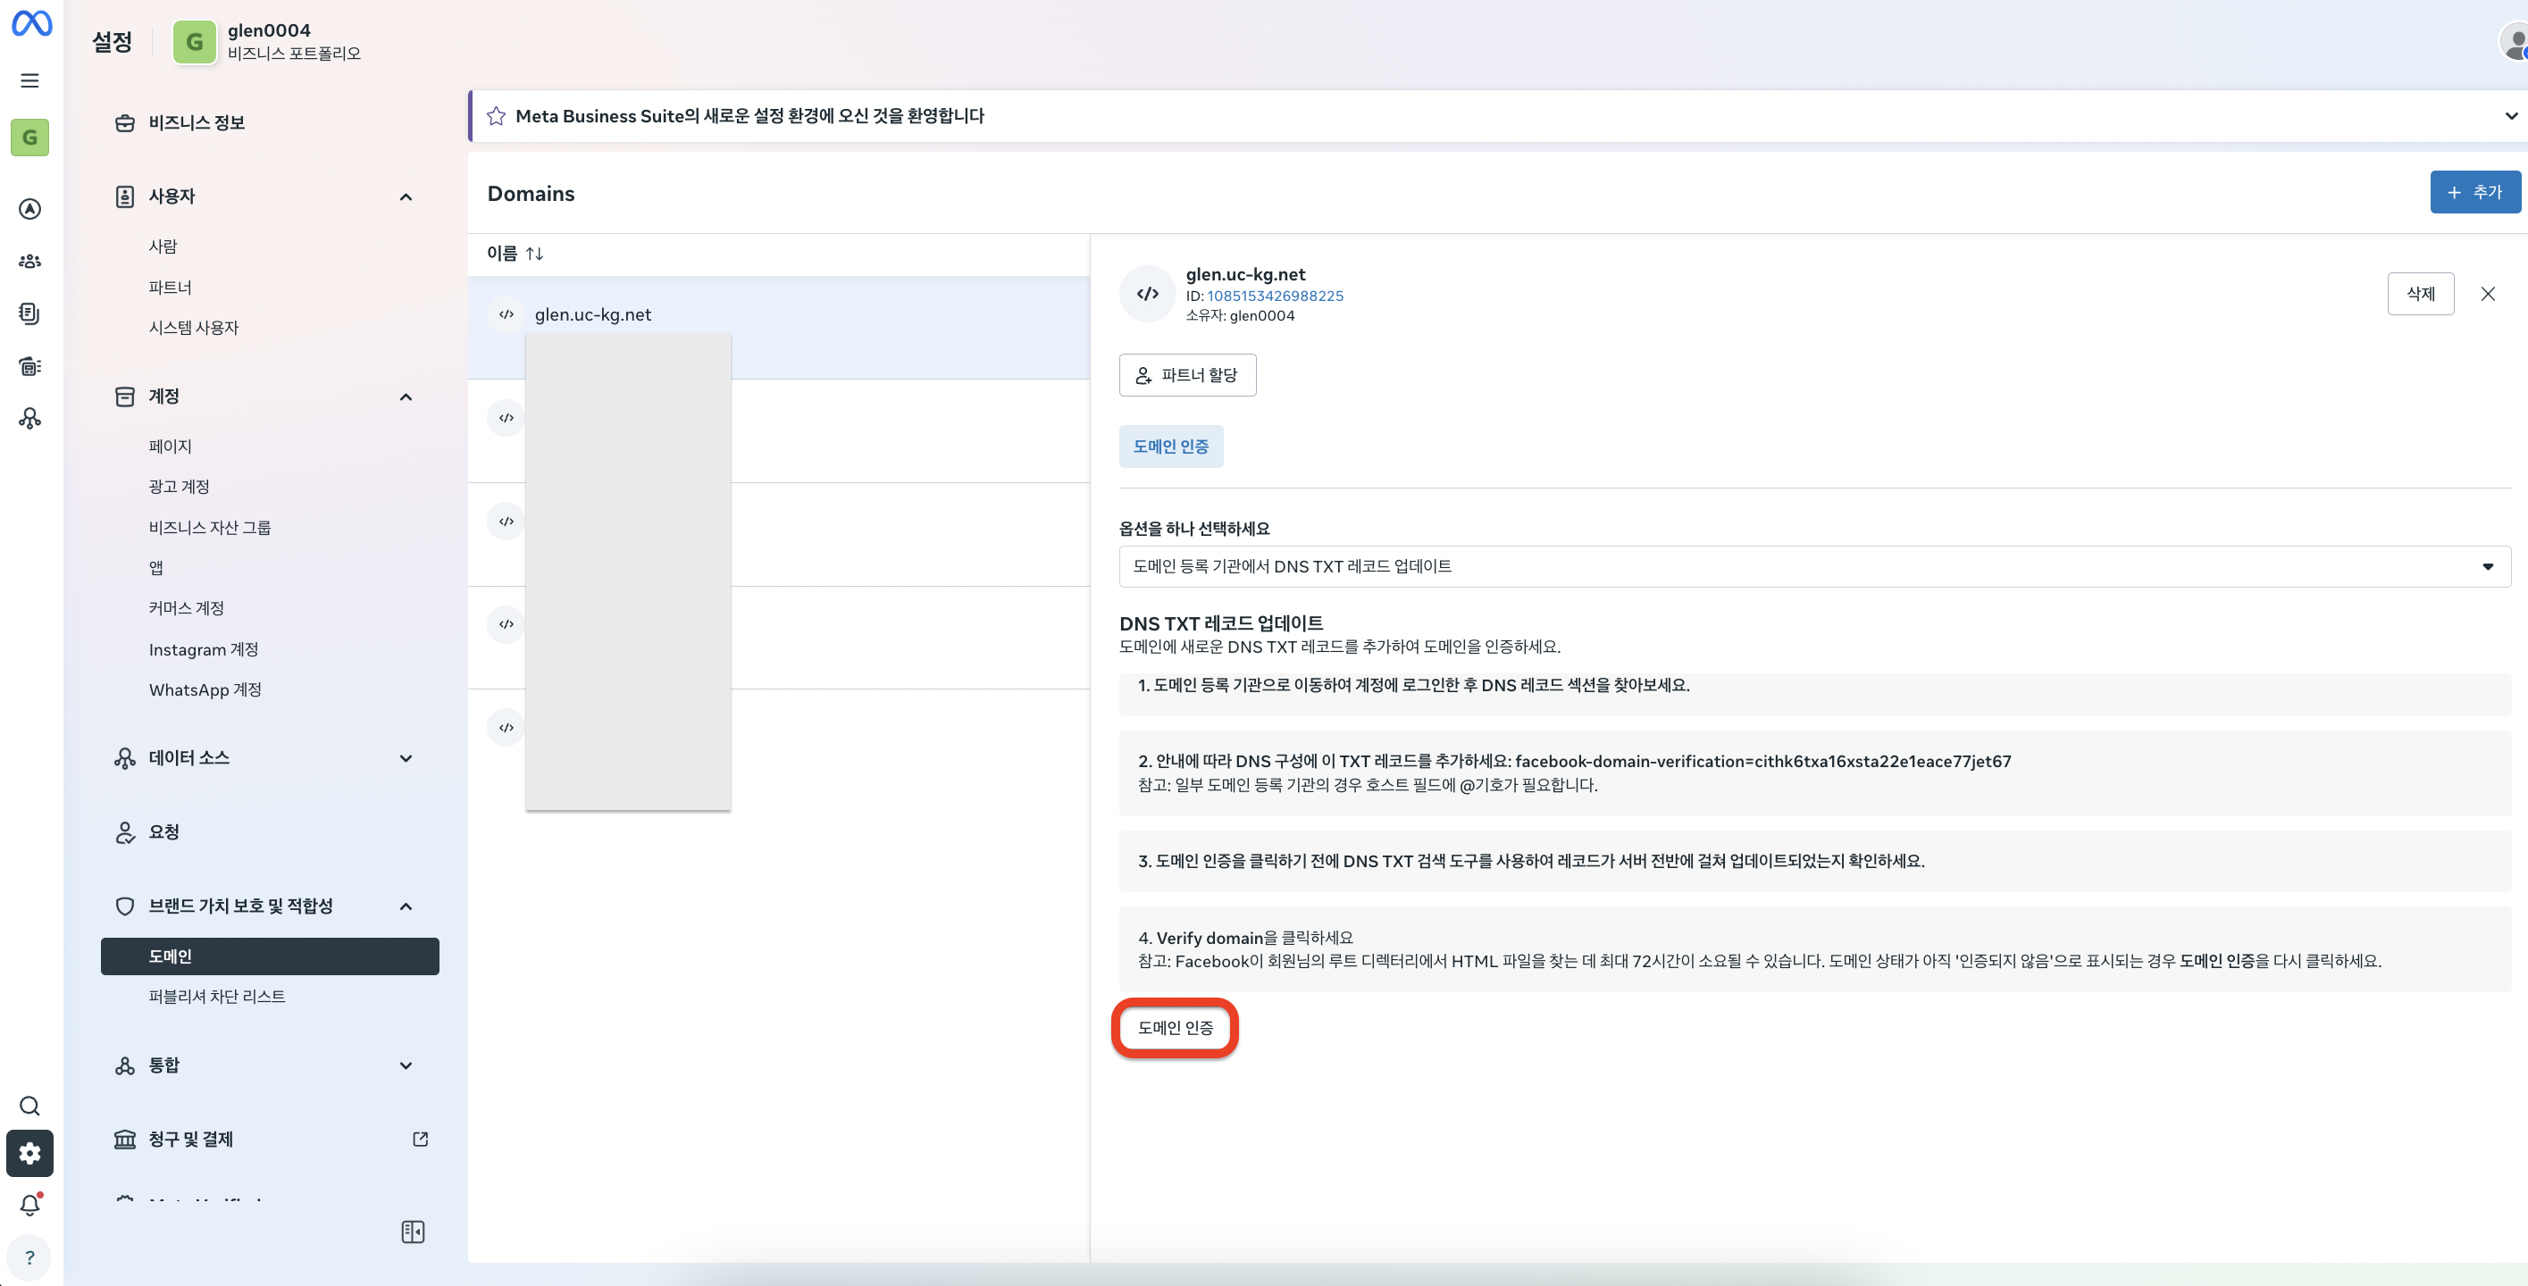The height and width of the screenshot is (1286, 2528).
Task: Sort domains by name arrows
Action: point(535,253)
